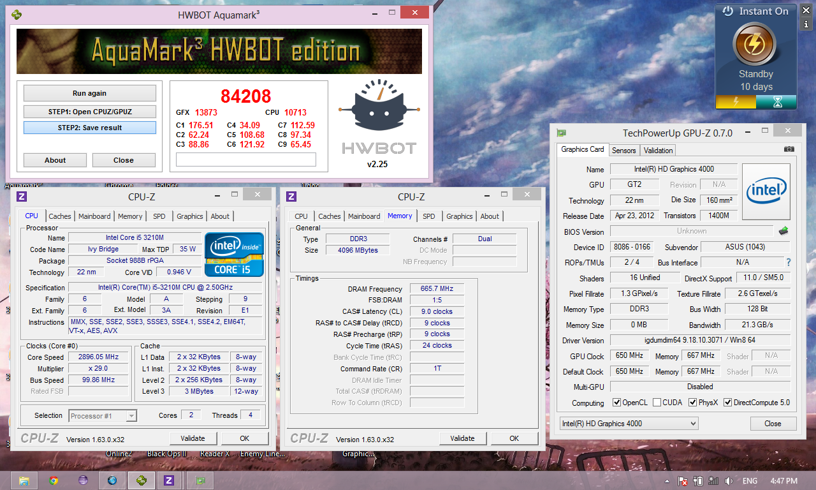Switch to Caches tab in left CPU-Z
This screenshot has height=490, width=816.
pyautogui.click(x=60, y=216)
